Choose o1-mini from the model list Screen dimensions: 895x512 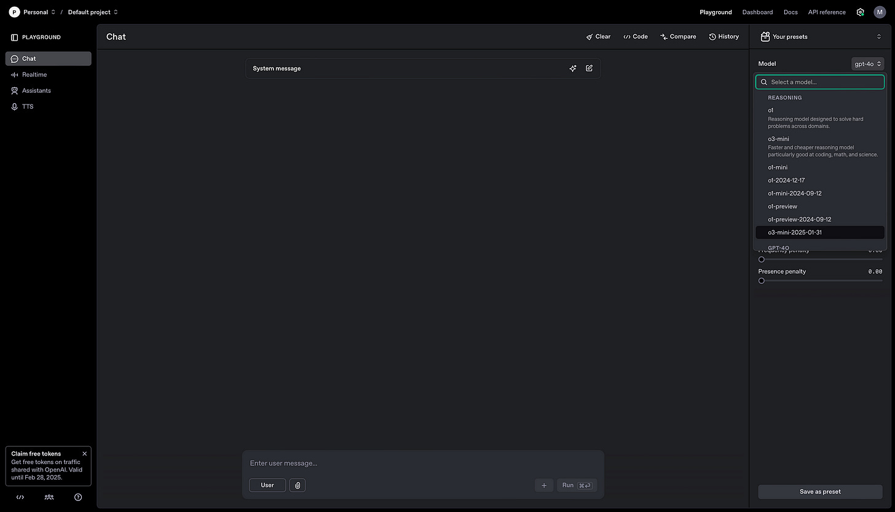point(820,167)
